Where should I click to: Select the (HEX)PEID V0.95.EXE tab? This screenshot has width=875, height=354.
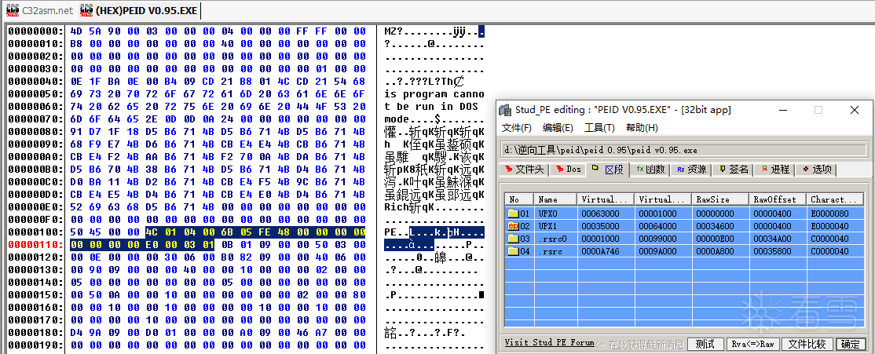139,10
